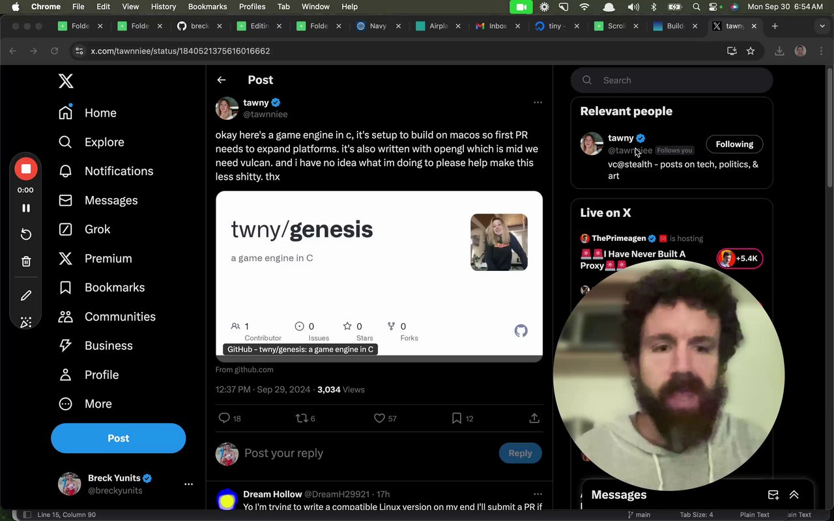Open Breck Yunits account options menu
834x521 pixels.
[188, 484]
